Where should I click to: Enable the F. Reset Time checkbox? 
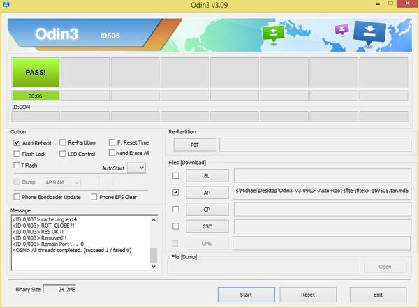tap(112, 142)
